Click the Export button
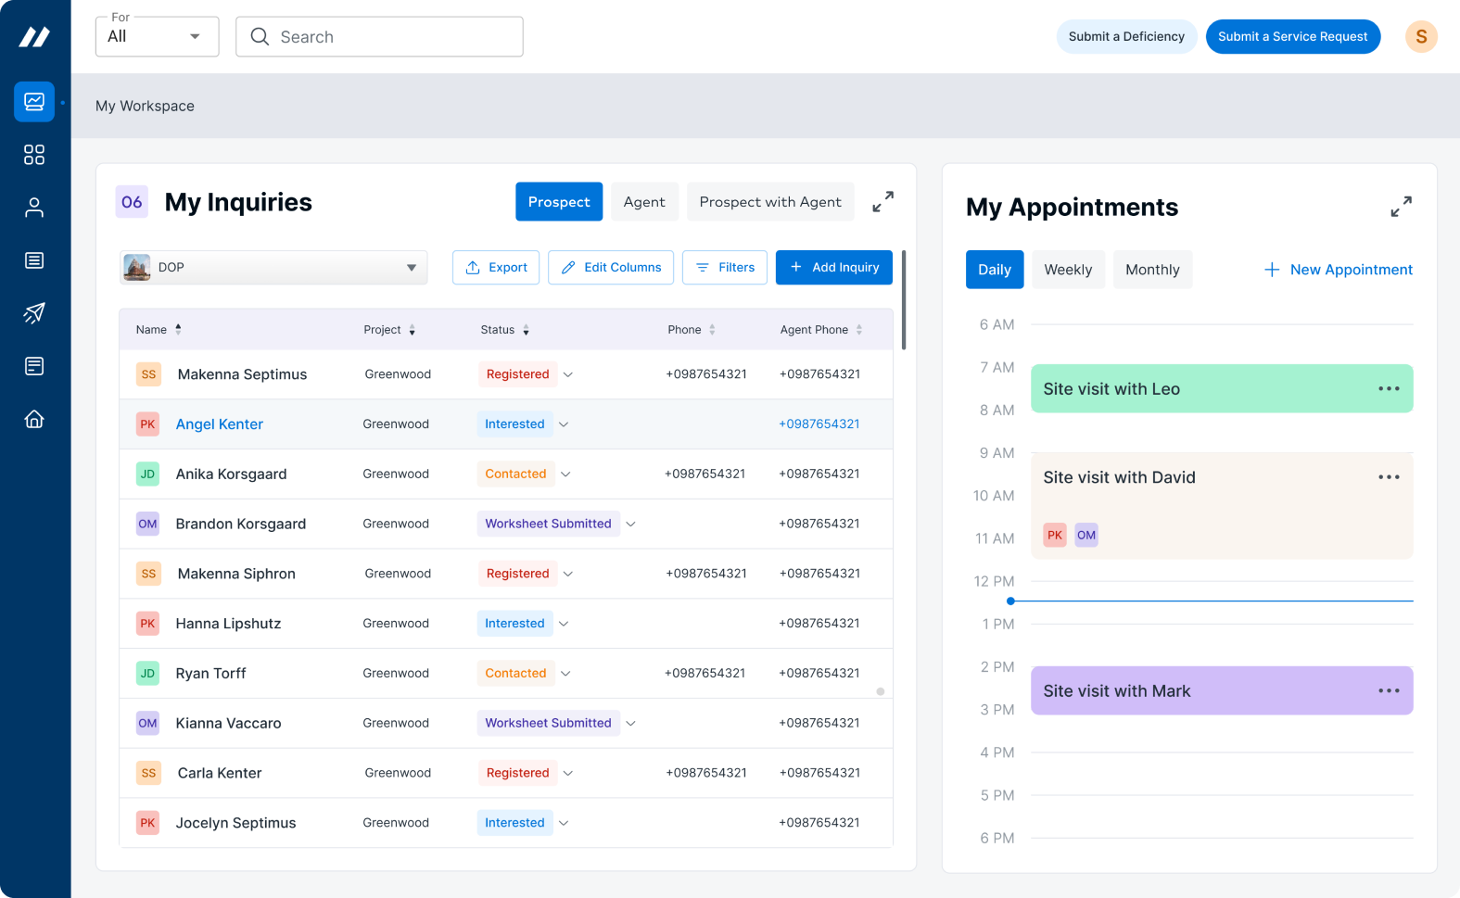The width and height of the screenshot is (1460, 898). (x=496, y=267)
